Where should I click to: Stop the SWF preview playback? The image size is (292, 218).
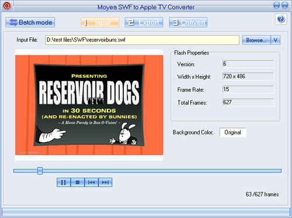[x=78, y=182]
